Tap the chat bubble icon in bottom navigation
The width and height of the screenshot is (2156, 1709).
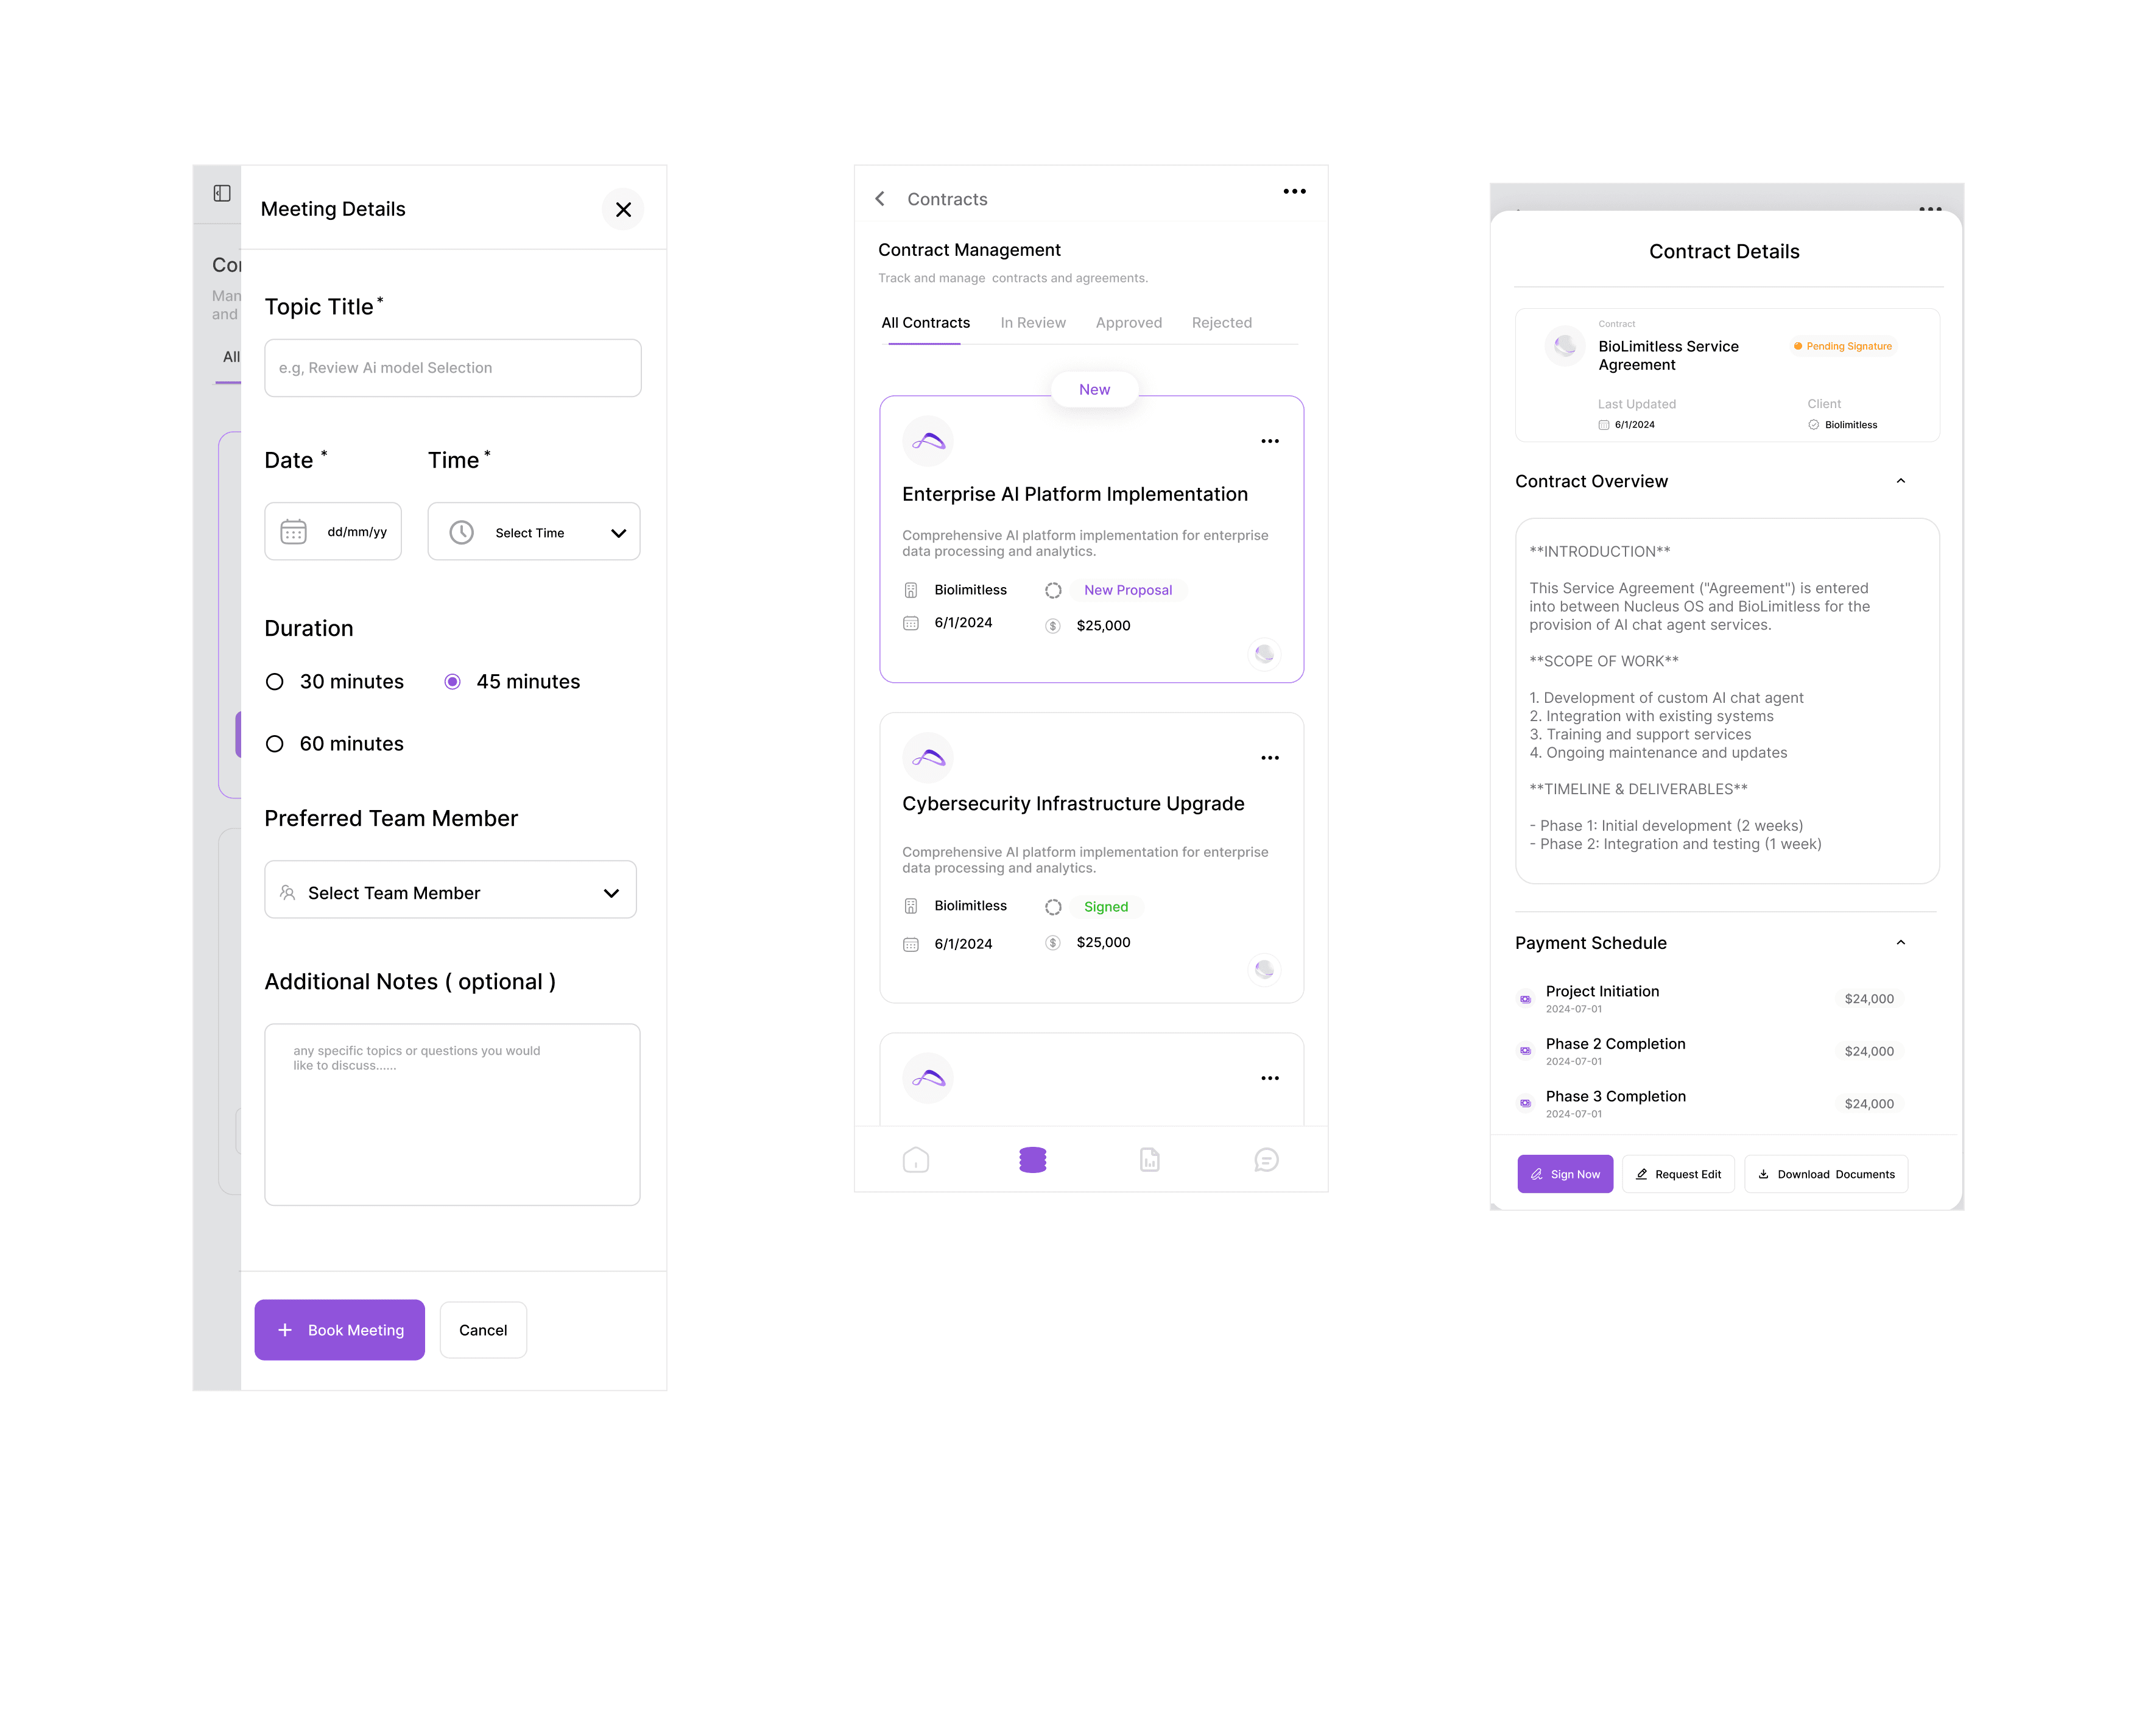click(x=1266, y=1160)
